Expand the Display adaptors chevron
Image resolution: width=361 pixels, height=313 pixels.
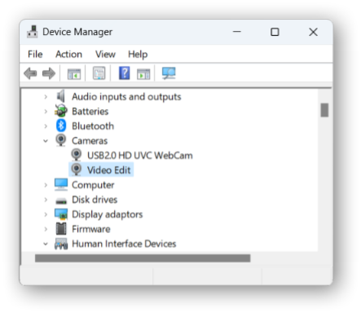click(46, 214)
